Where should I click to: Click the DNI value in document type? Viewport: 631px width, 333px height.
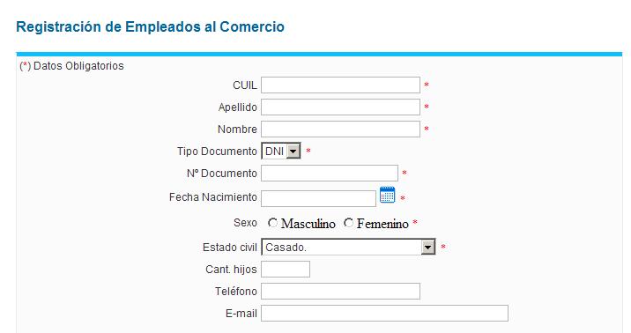coord(274,152)
